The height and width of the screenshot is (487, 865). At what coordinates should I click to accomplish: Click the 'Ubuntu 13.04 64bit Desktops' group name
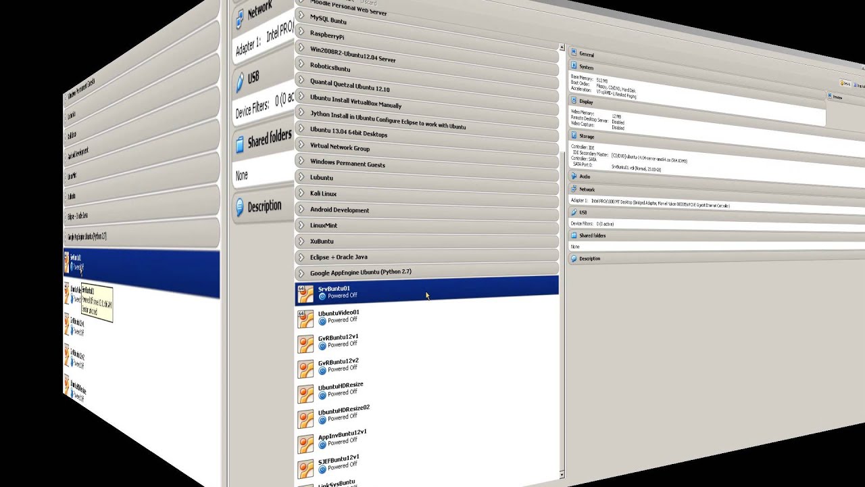(349, 132)
